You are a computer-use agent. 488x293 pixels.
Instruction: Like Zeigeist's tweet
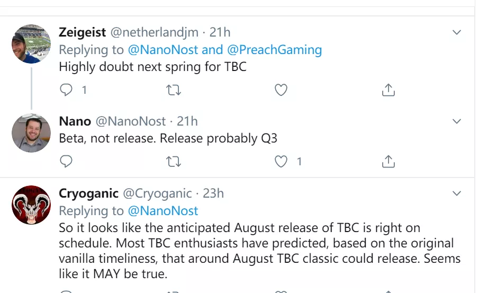coord(281,90)
